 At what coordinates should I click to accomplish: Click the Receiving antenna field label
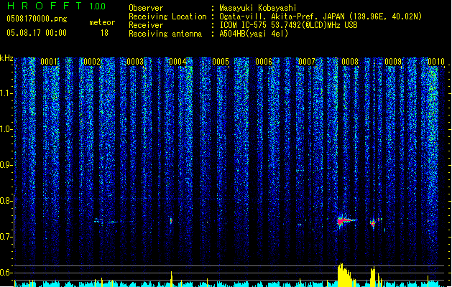165,34
